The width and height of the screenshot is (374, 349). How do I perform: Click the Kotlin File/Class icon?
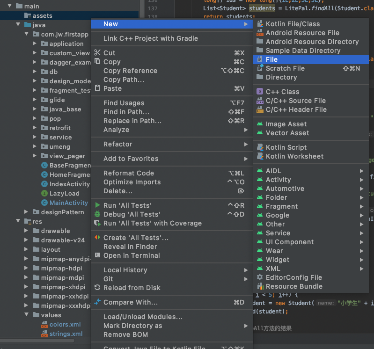coord(260,24)
